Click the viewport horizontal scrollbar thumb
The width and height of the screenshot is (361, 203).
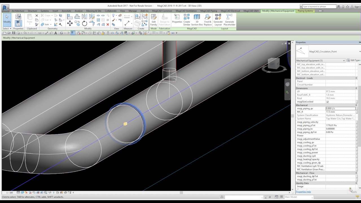(181, 193)
